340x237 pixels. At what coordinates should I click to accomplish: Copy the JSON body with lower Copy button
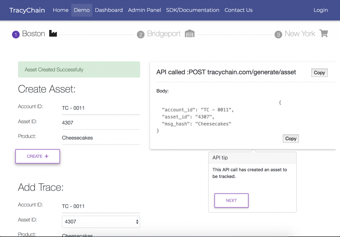(291, 138)
